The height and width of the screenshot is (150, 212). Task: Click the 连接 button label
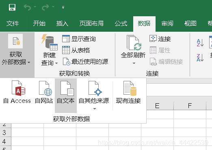(164, 39)
